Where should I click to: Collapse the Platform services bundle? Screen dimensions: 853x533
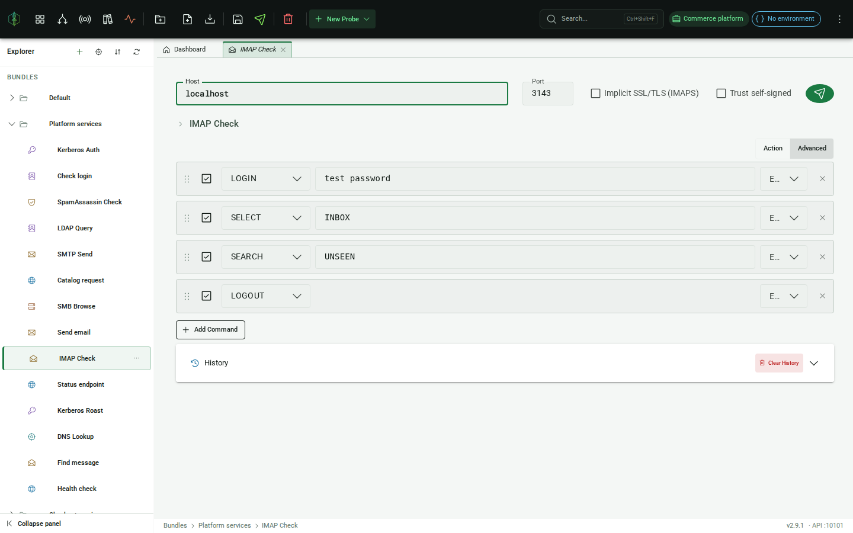[12, 124]
